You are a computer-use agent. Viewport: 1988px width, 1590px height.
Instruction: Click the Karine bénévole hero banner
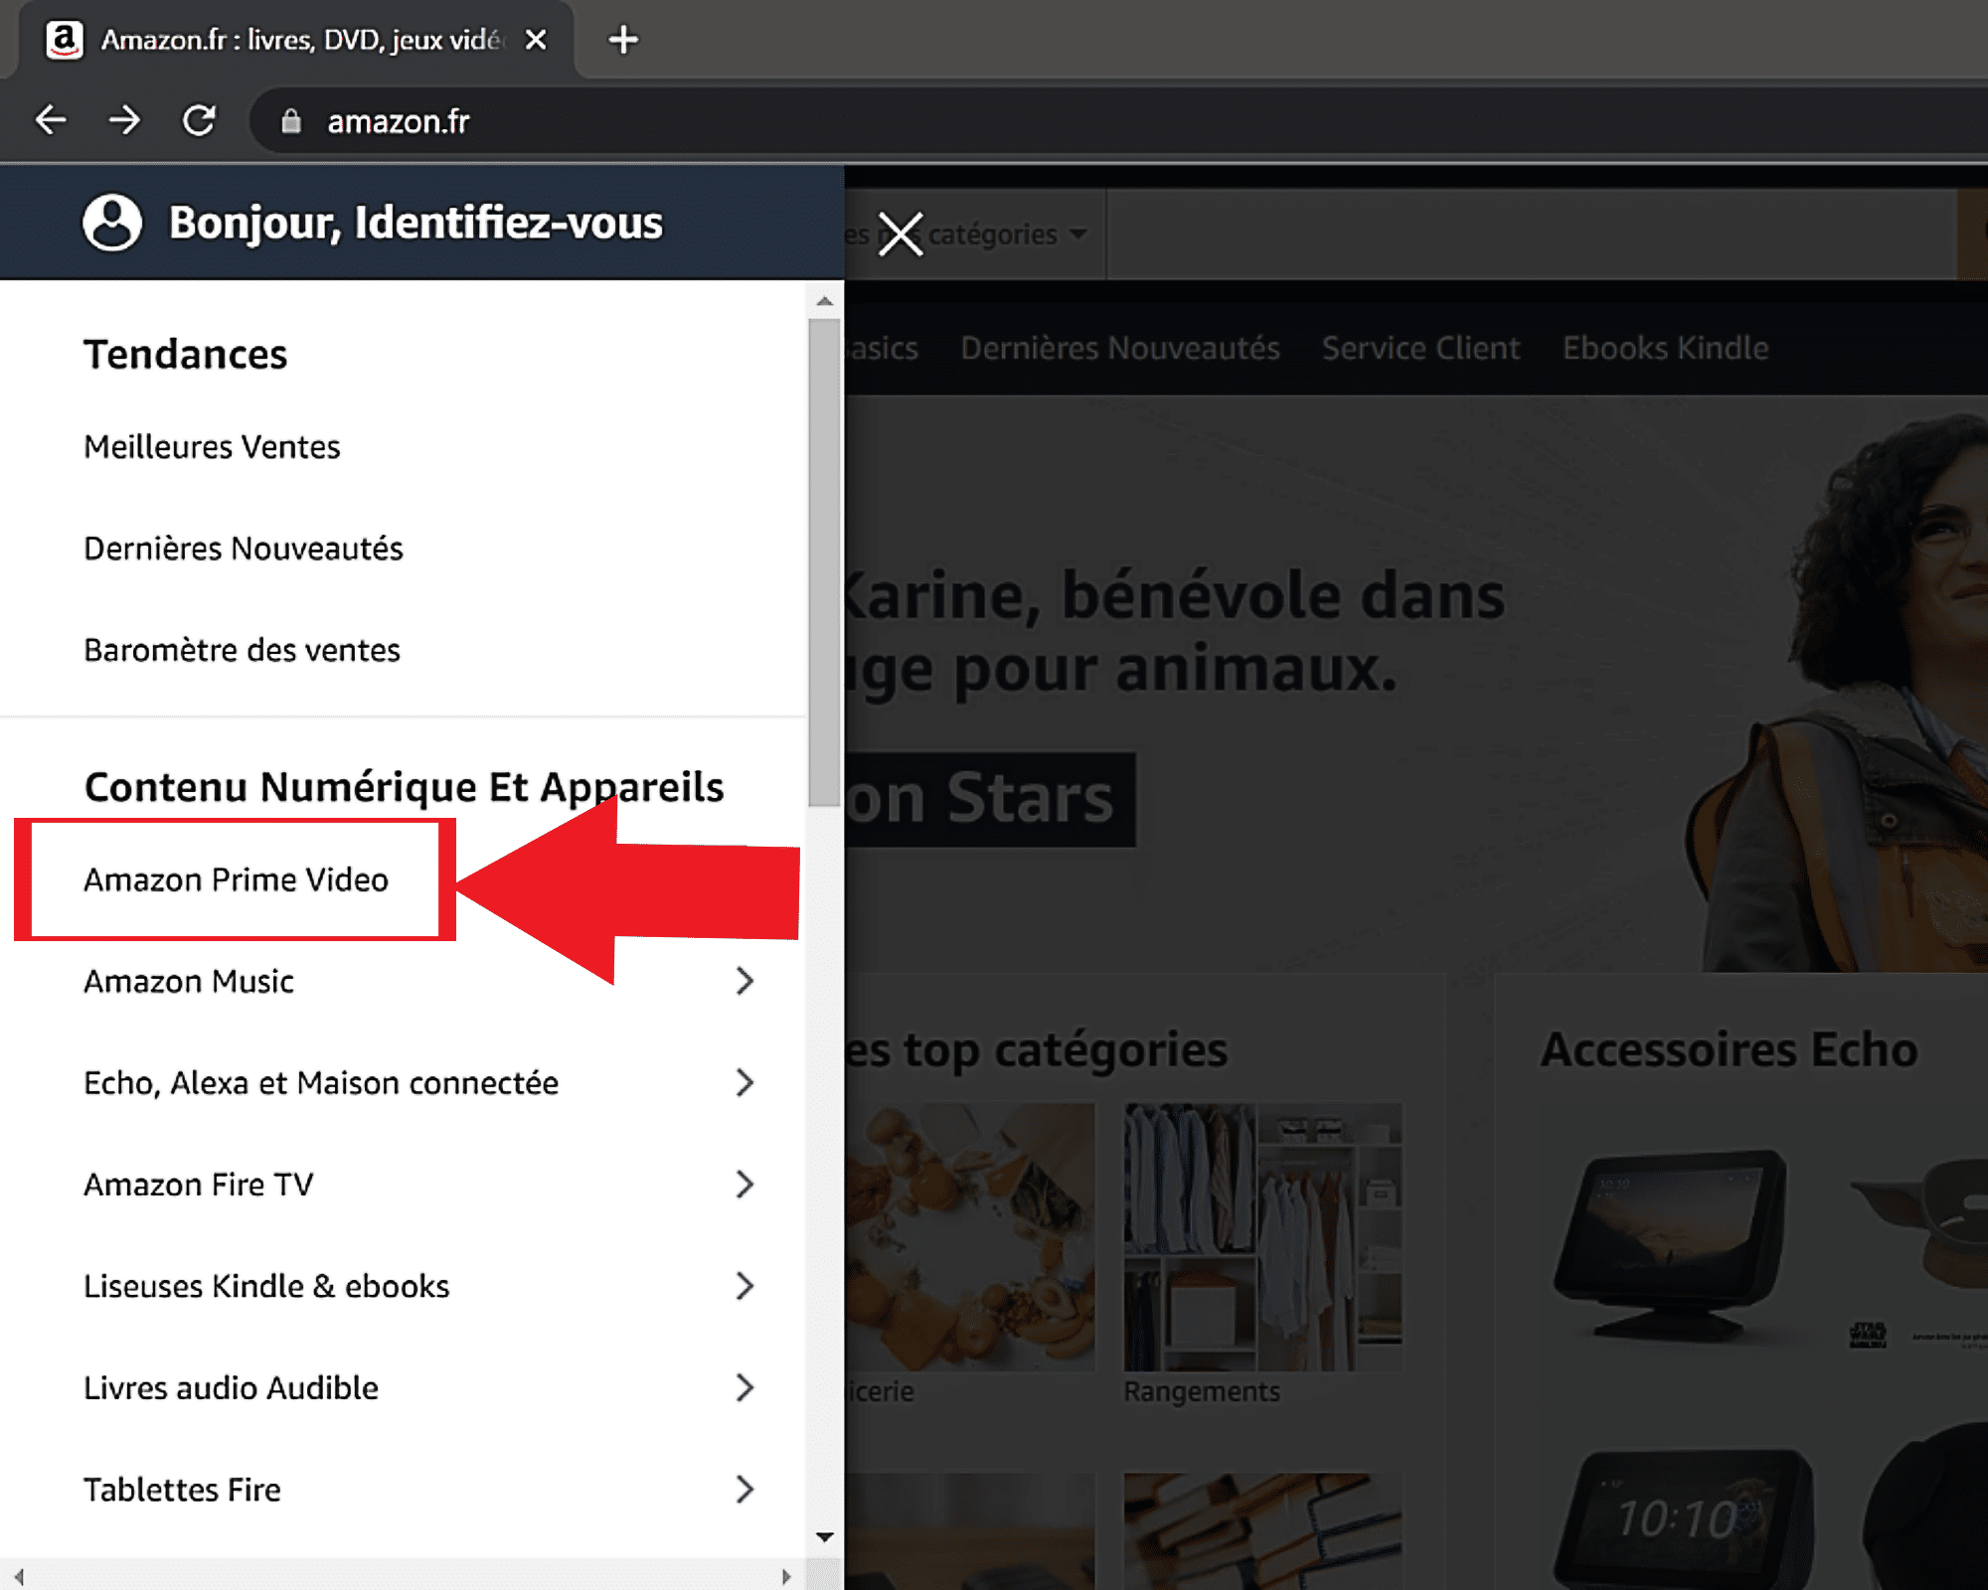coord(1416,684)
